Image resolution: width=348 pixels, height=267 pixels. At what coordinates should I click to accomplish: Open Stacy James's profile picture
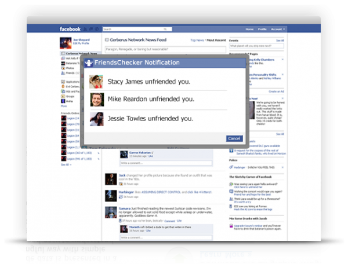[x=96, y=82]
